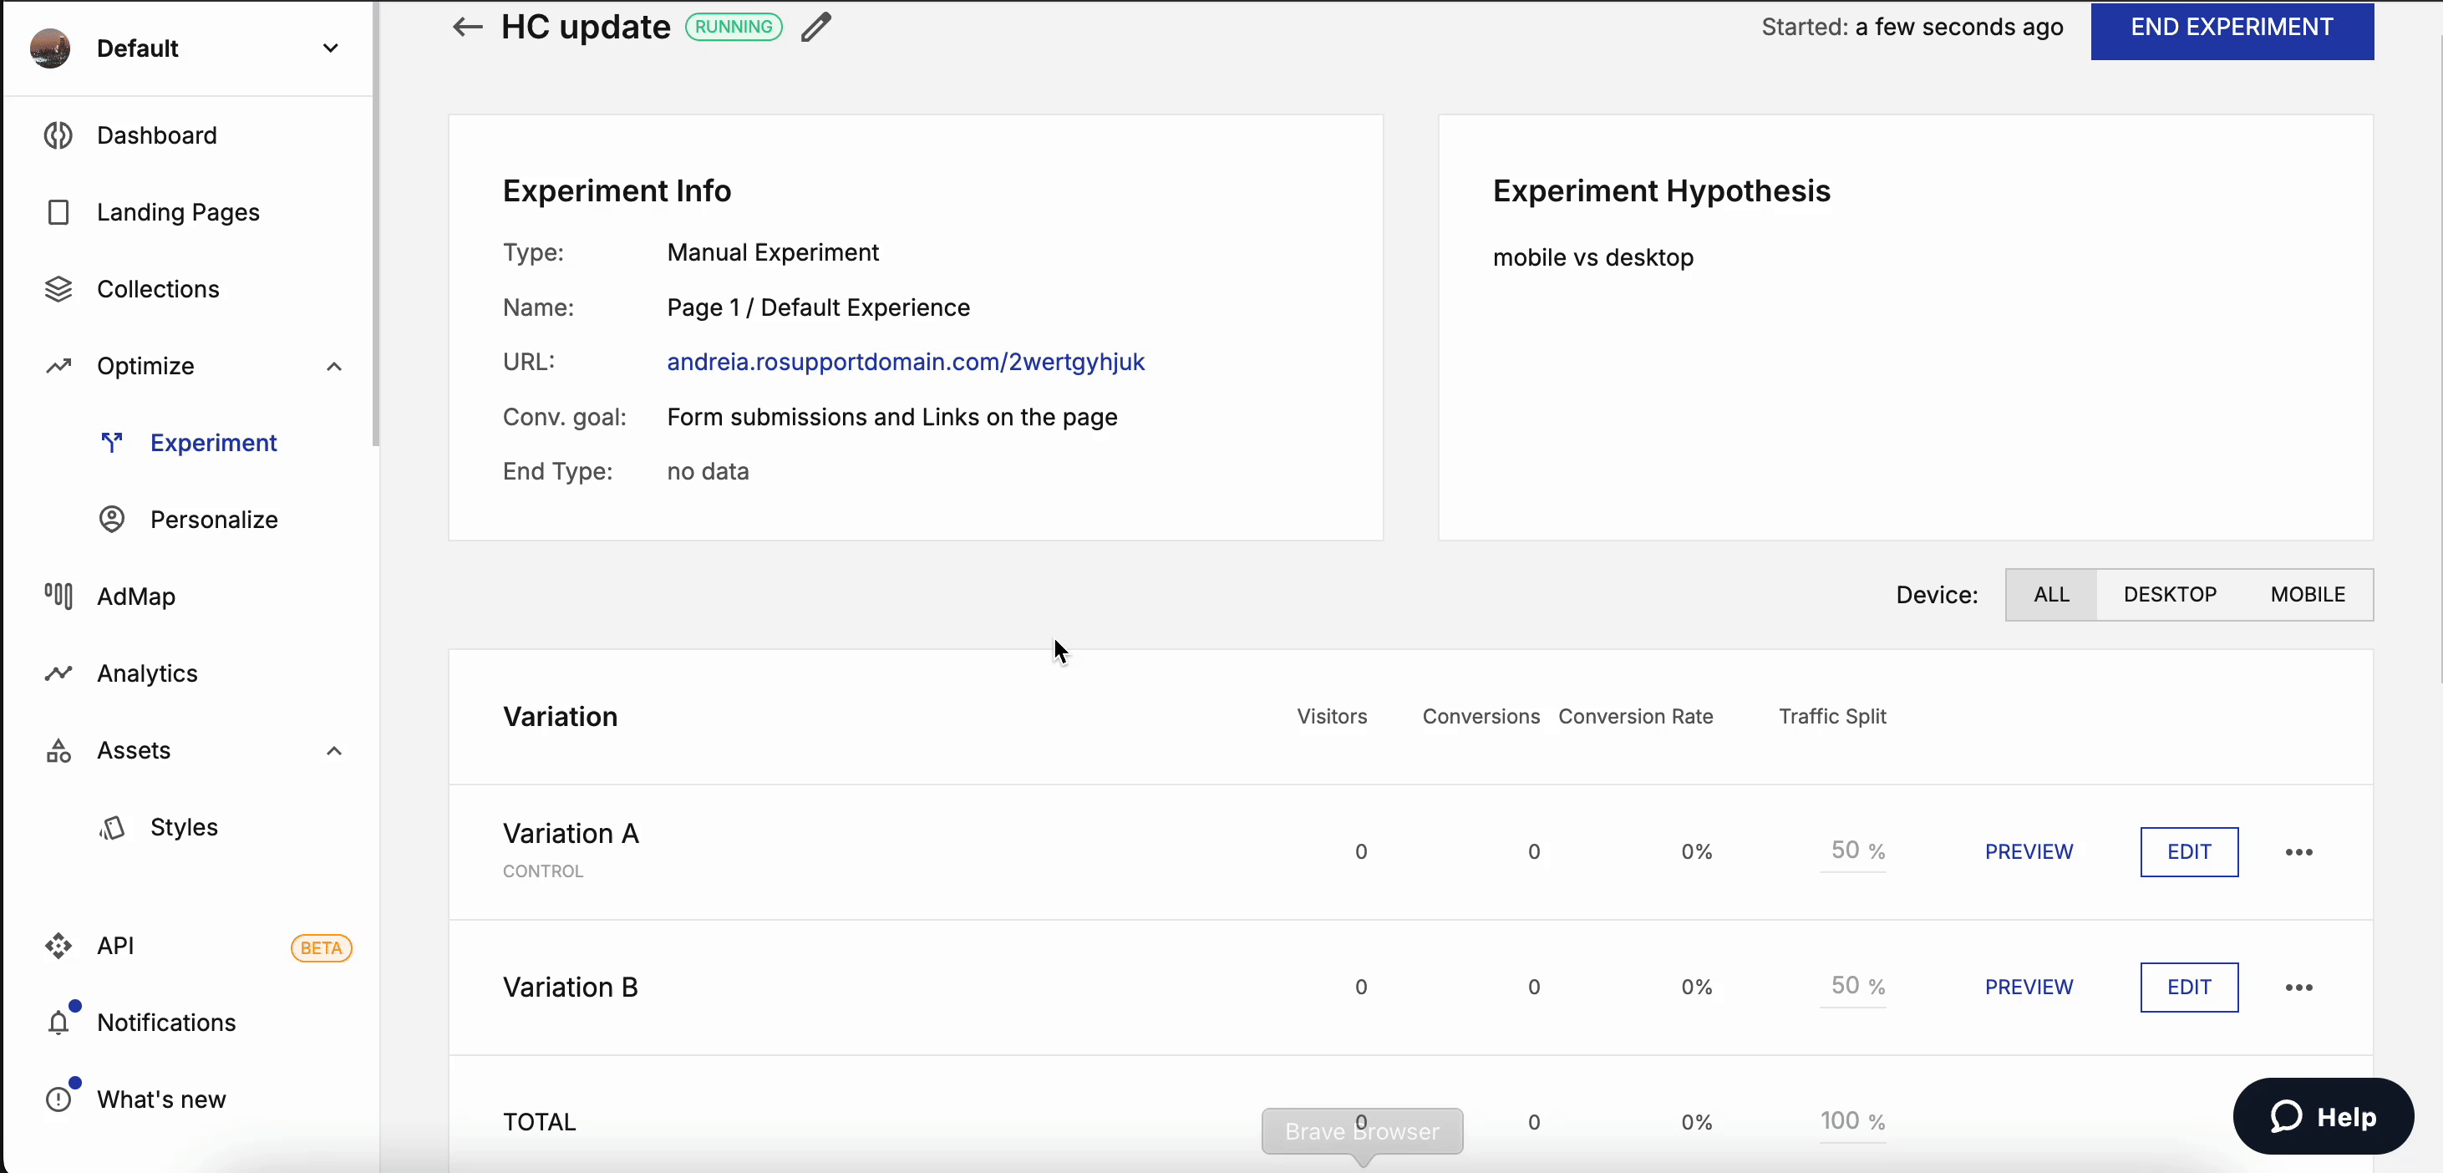This screenshot has width=2443, height=1173.
Task: Switch device filter to DESKTOP
Action: click(2169, 595)
